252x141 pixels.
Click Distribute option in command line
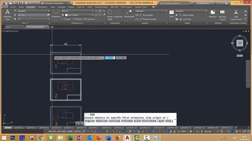(x=149, y=121)
